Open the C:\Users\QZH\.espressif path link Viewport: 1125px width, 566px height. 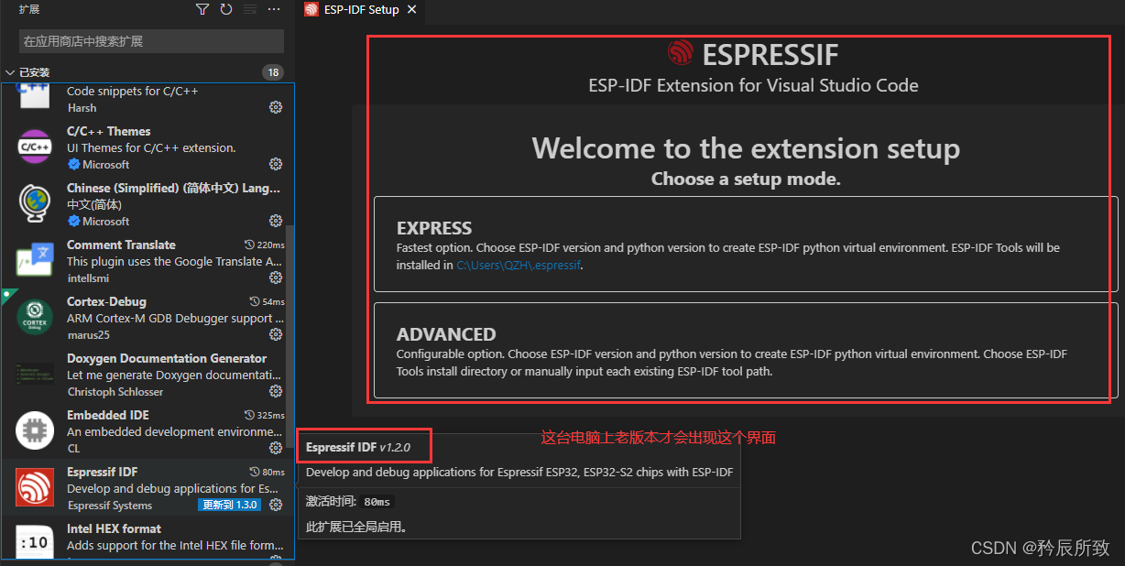point(518,266)
